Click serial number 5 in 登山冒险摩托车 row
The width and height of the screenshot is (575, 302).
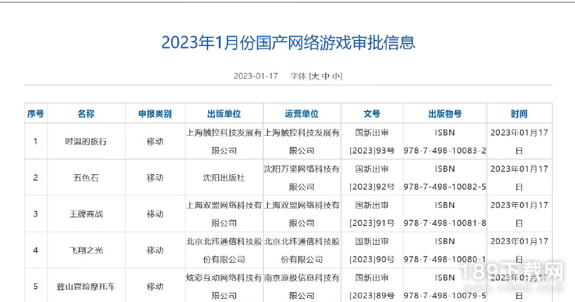(36, 286)
